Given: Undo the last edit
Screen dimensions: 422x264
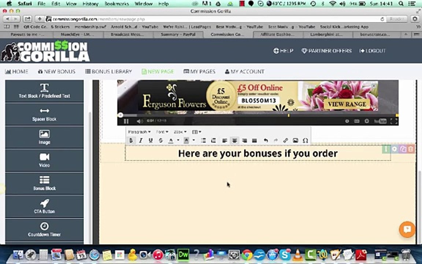Looking at the screenshot, I should coord(266,140).
